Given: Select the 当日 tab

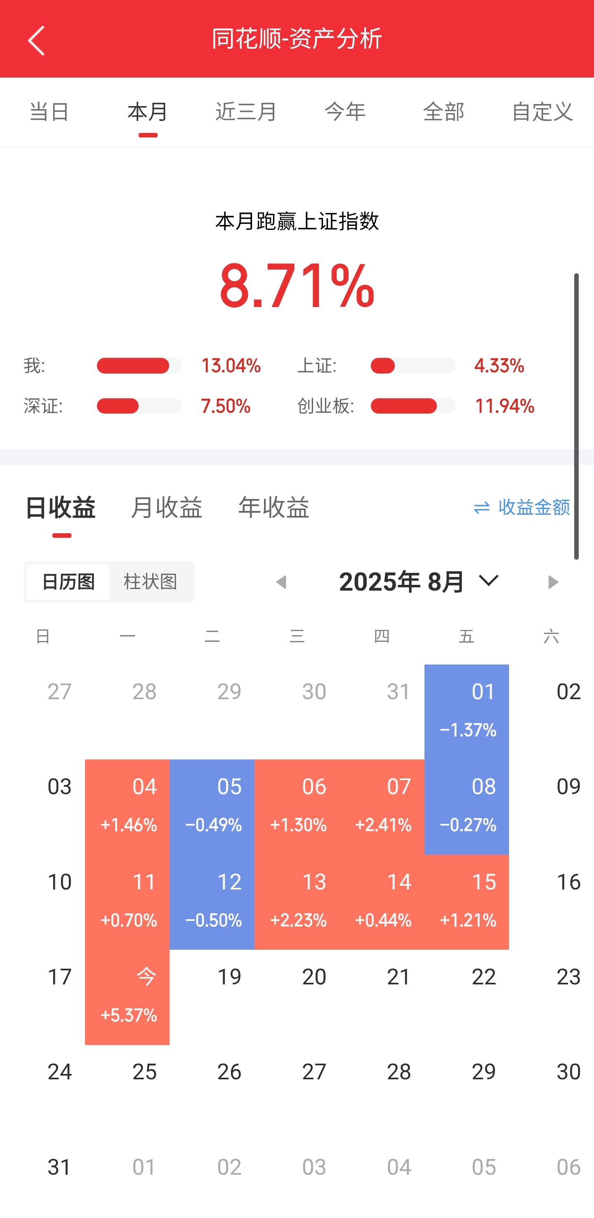Looking at the screenshot, I should [x=49, y=112].
